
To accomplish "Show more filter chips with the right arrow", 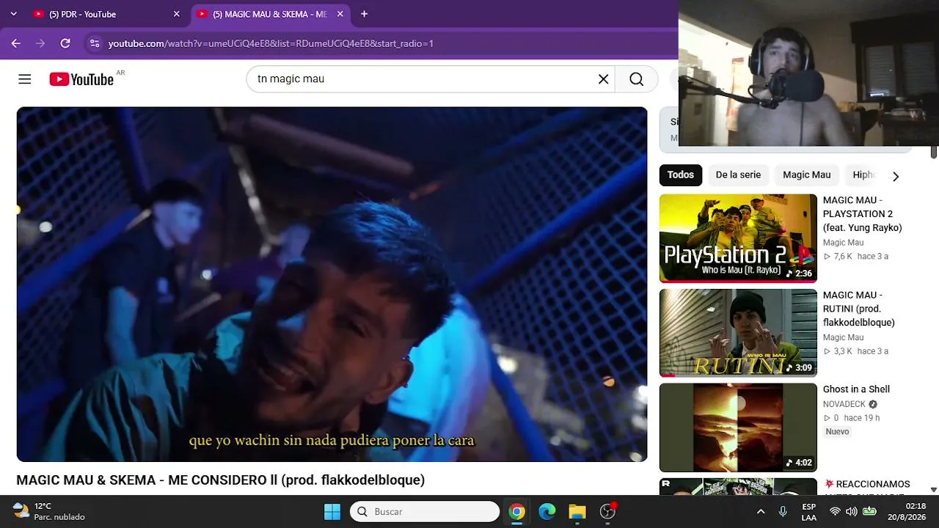I will pyautogui.click(x=895, y=176).
